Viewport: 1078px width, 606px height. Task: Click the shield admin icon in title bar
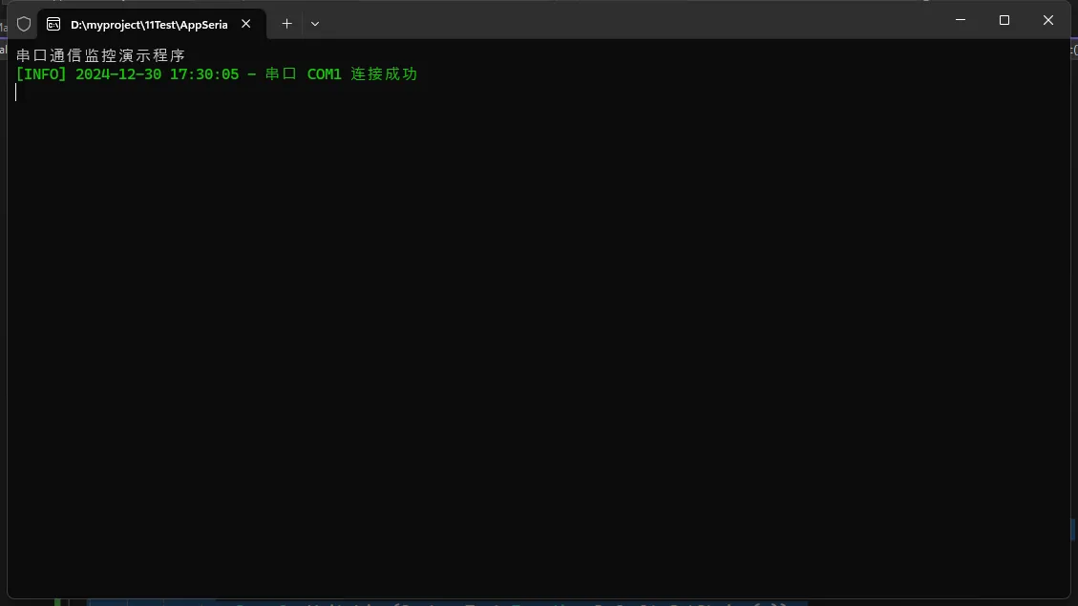pyautogui.click(x=24, y=24)
